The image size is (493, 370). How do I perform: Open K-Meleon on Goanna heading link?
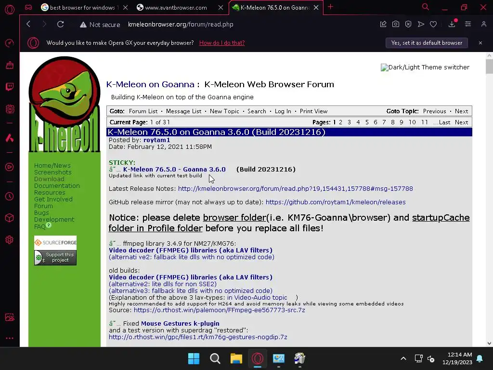[150, 84]
